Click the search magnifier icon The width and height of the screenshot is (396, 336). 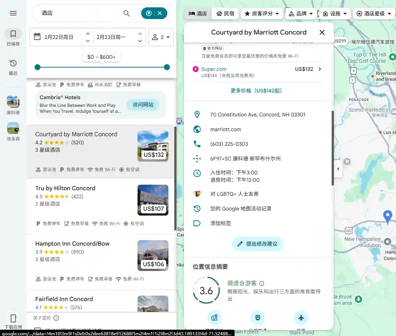tap(126, 13)
